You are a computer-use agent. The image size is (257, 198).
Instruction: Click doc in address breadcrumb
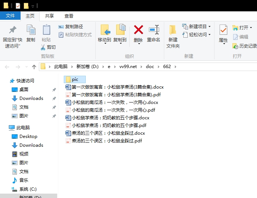click(x=150, y=67)
